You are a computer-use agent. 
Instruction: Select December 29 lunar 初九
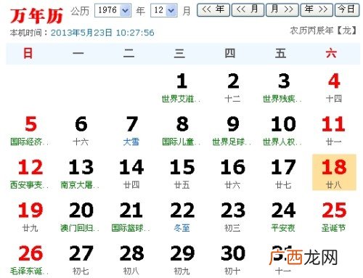point(181,260)
